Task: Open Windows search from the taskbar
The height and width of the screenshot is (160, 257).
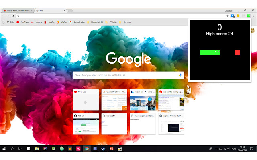Action: pyautogui.click(x=12, y=148)
